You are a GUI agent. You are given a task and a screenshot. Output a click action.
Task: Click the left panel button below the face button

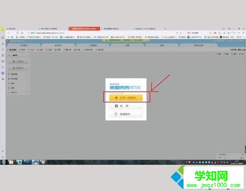click(x=18, y=68)
